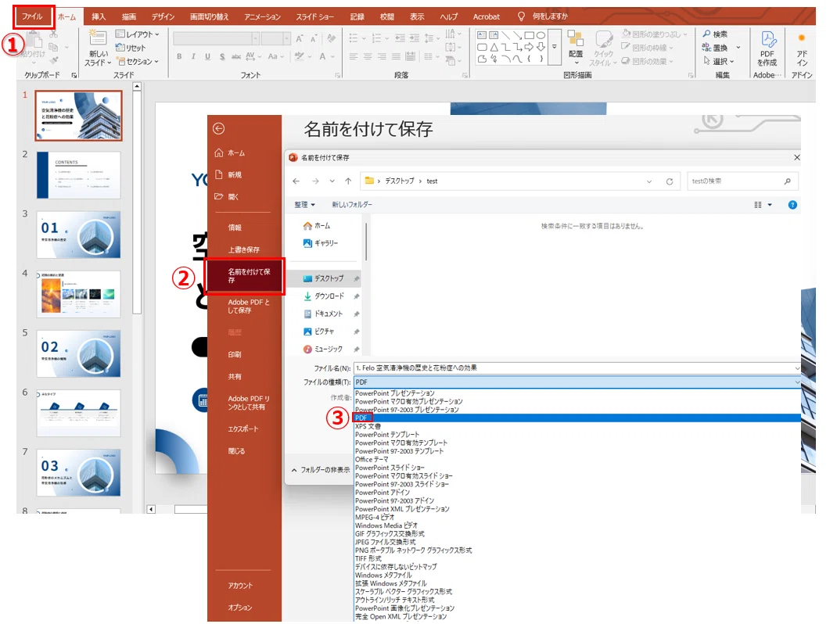Click the 置換 replace icon
Image resolution: width=837 pixels, height=624 pixels.
[706, 48]
